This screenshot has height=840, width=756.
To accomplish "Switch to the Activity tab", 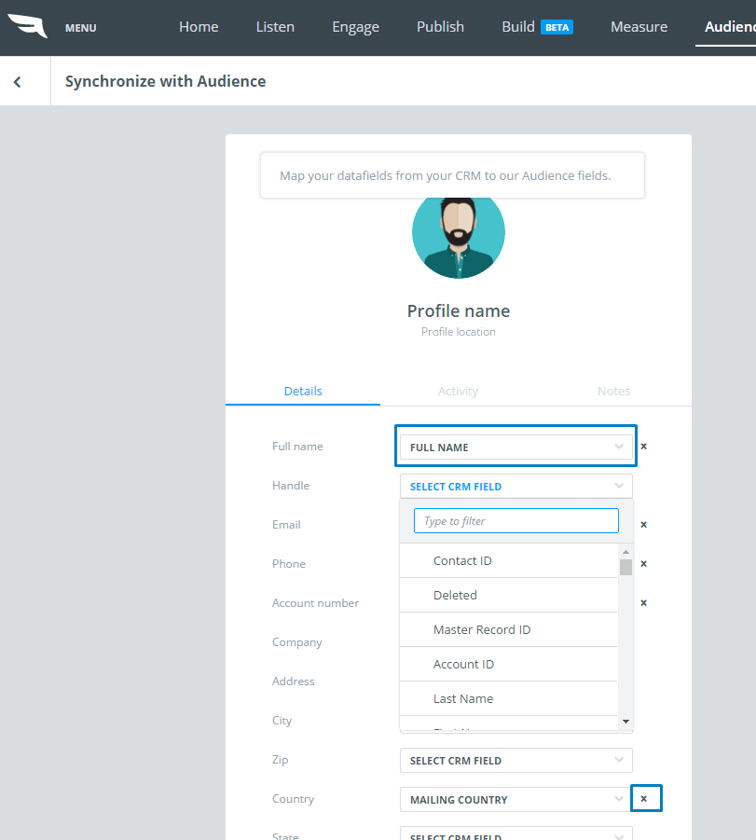I will (458, 391).
